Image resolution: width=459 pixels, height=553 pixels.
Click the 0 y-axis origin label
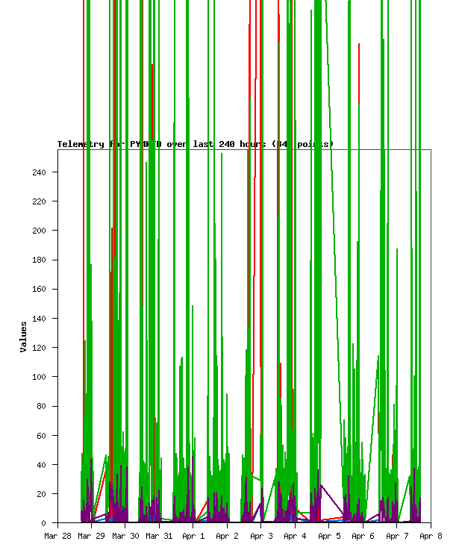[x=44, y=523]
